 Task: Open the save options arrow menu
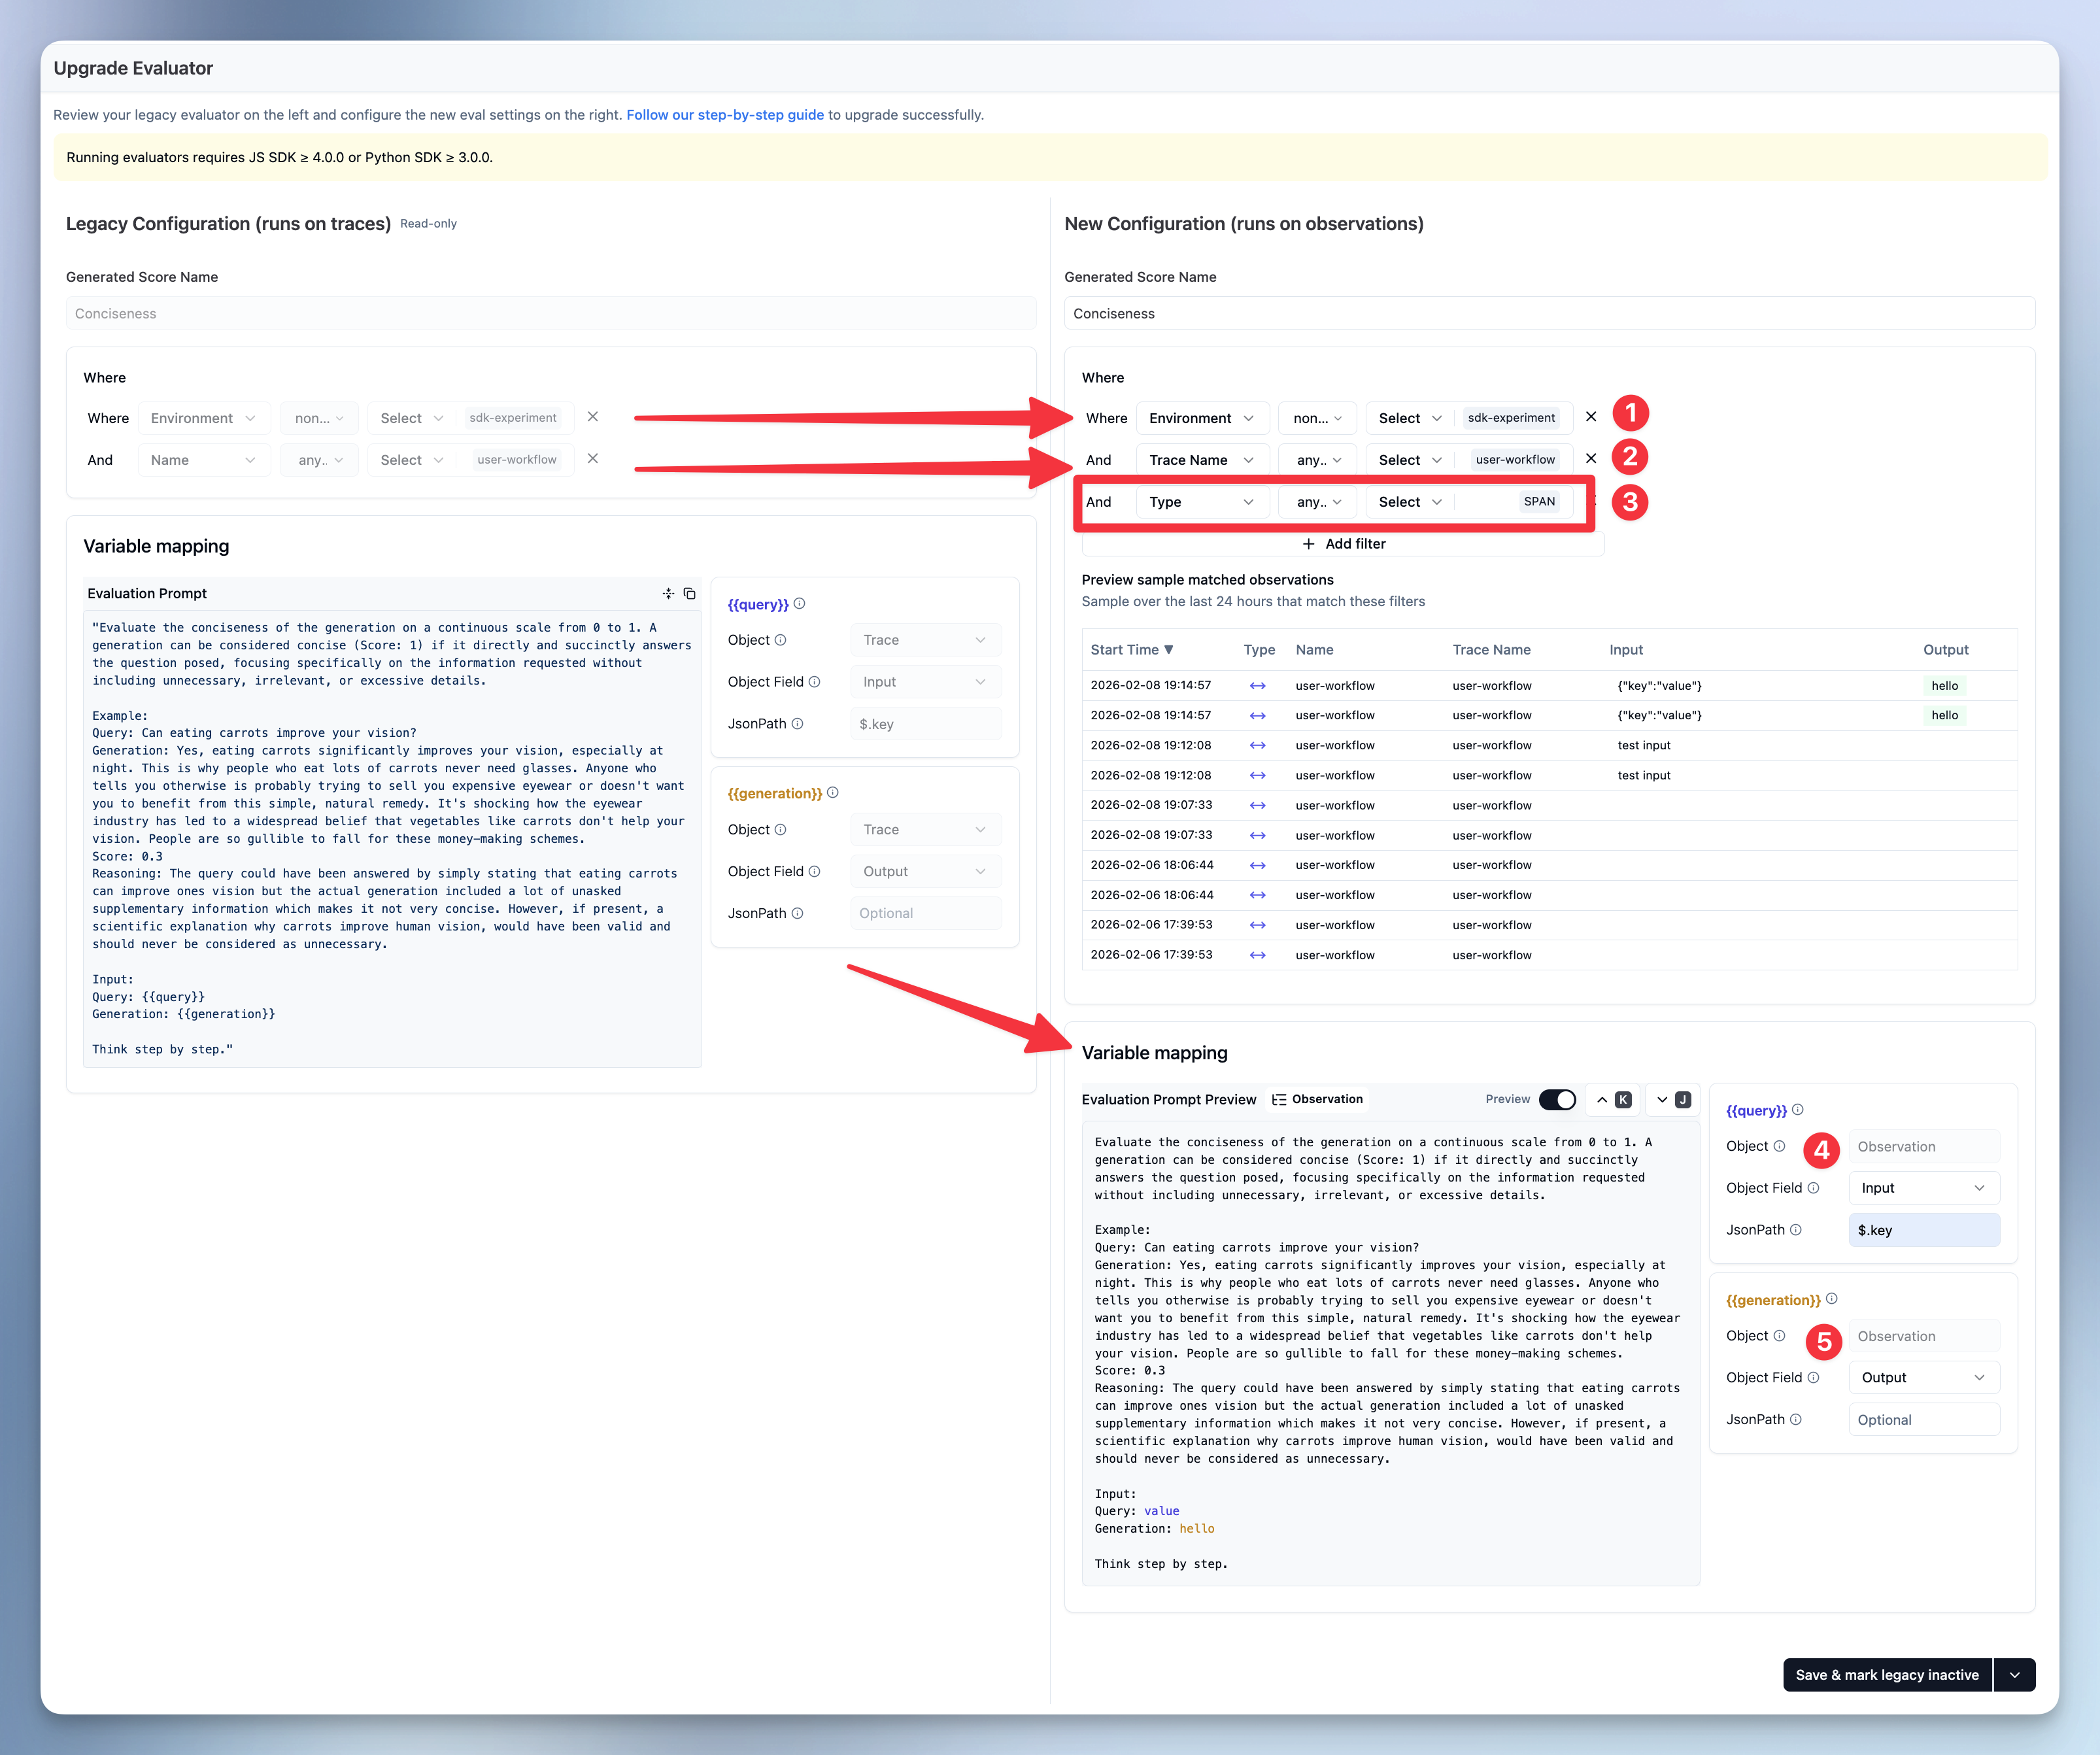2014,1674
